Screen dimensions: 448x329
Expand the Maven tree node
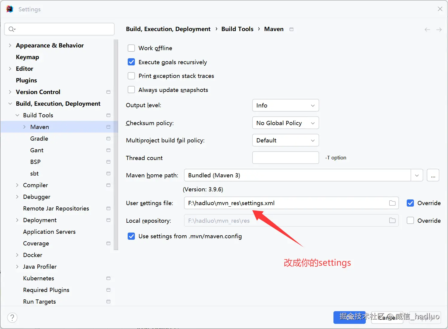(24, 127)
